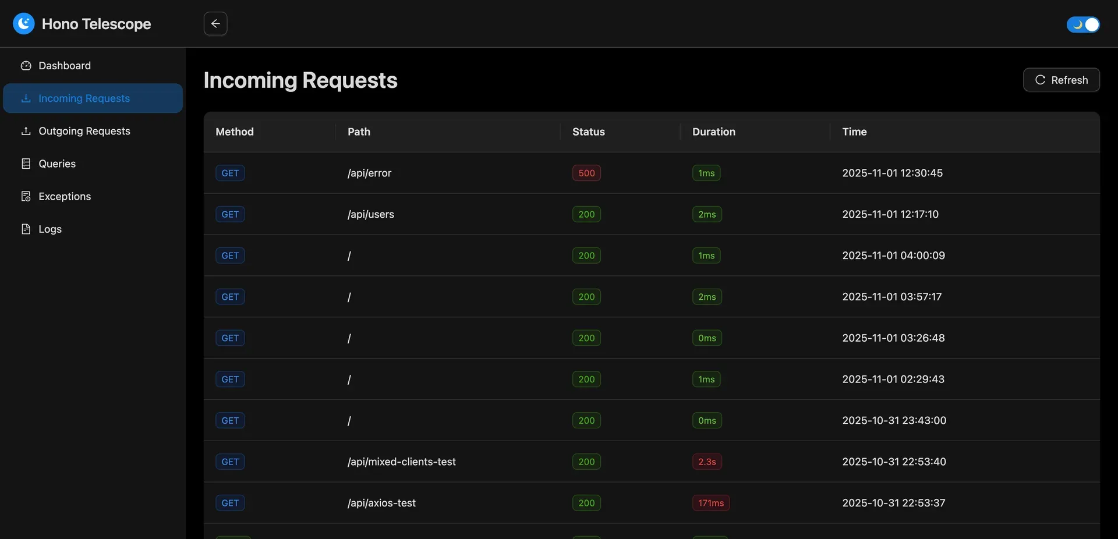1118x539 pixels.
Task: Navigate to the Queries section
Action: pos(56,164)
